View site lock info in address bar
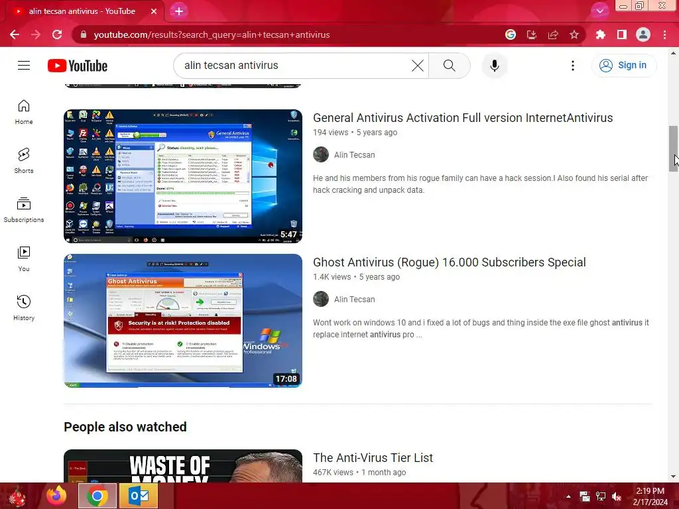Image resolution: width=679 pixels, height=509 pixels. [84, 34]
